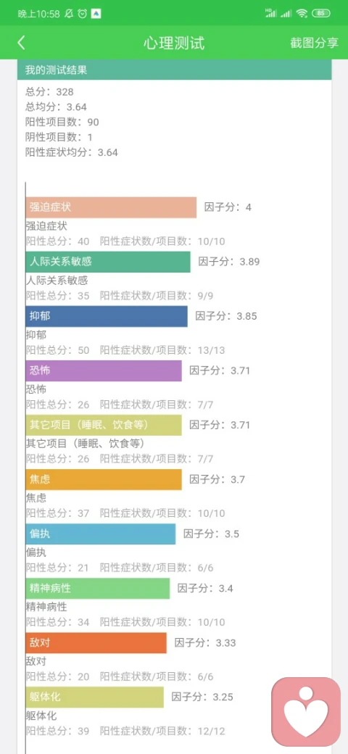
Task: Tap the back arrow icon
Action: 21,43
